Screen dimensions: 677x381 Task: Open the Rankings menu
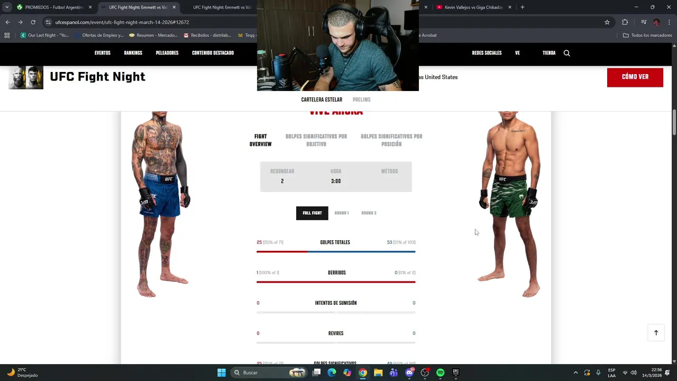click(133, 53)
